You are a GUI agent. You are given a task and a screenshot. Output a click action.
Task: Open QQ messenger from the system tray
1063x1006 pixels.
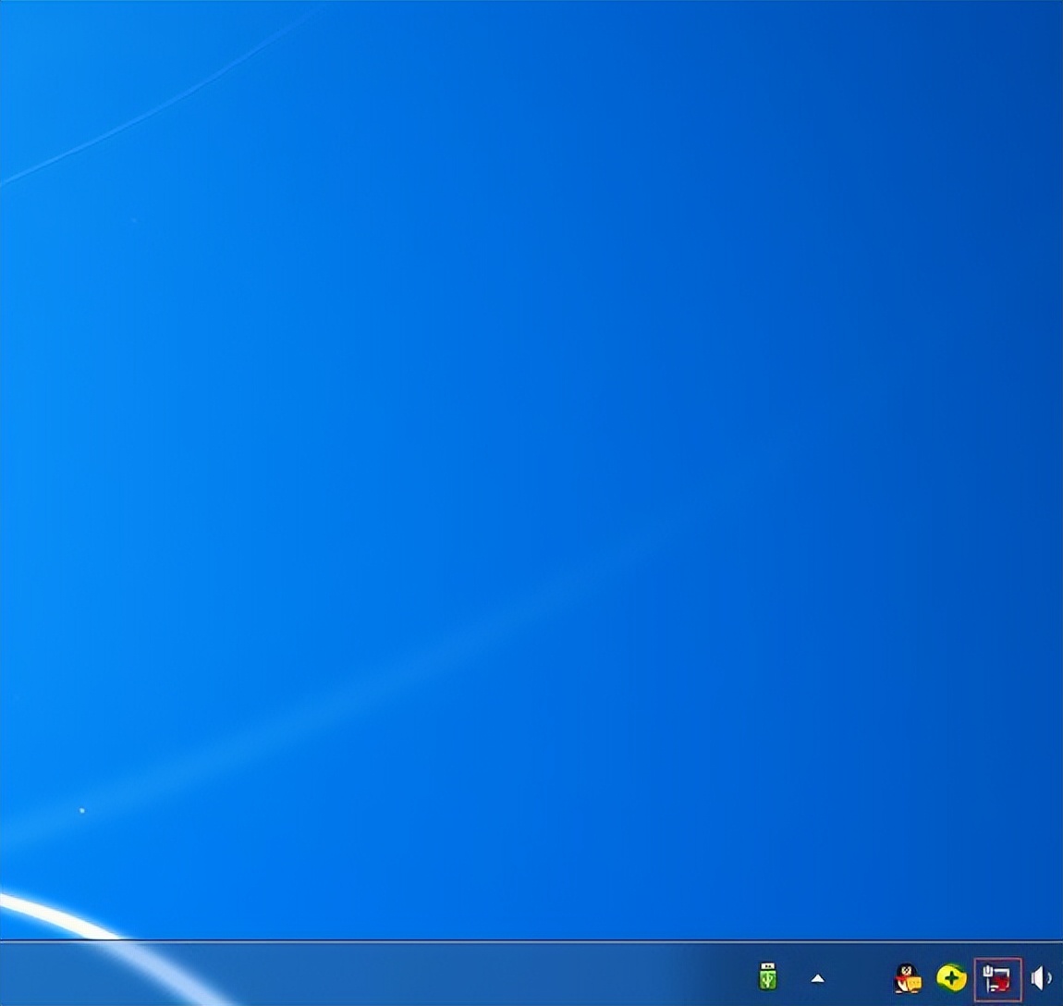907,977
